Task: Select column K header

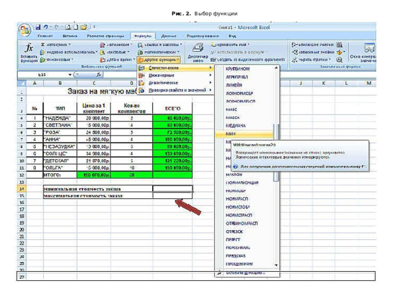Action: pos(323,83)
